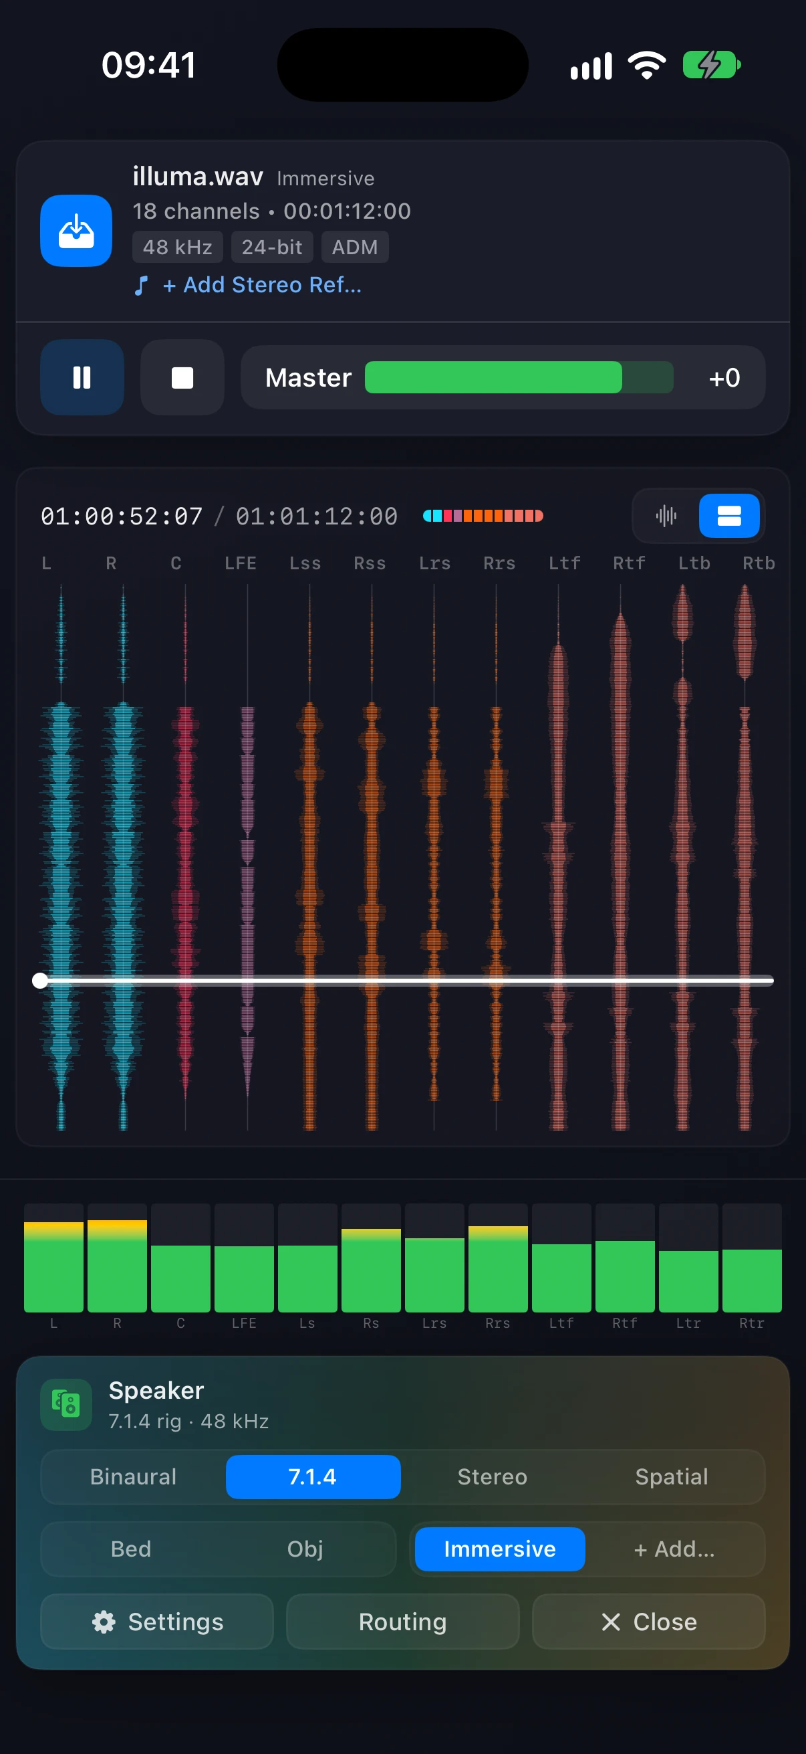Adjust the Master volume slider
This screenshot has width=806, height=1754.
(x=519, y=377)
